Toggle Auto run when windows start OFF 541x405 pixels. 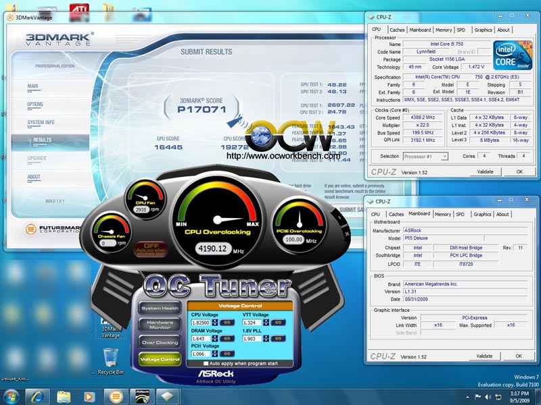(x=151, y=248)
